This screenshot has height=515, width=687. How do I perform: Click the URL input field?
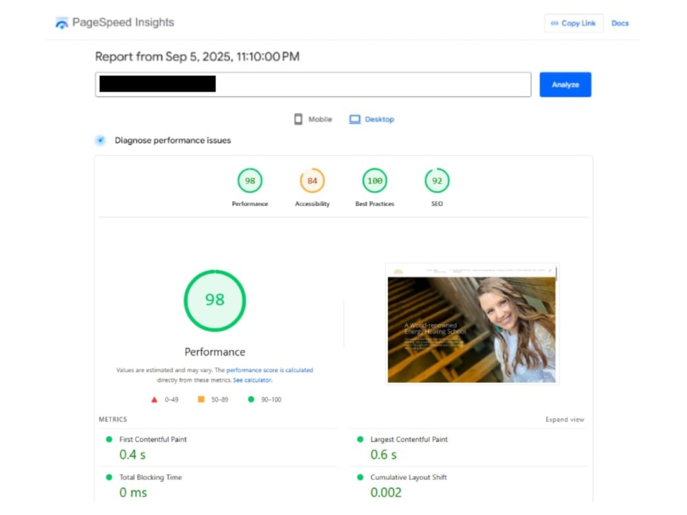coord(313,84)
